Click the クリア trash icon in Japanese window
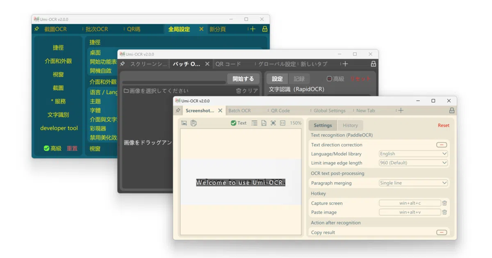This screenshot has width=492, height=258. (239, 91)
